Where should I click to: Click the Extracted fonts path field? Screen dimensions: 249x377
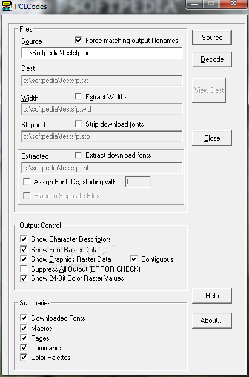tap(102, 168)
